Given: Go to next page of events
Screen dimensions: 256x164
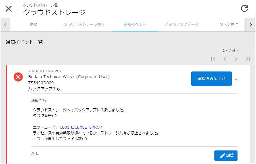Looking at the screenshot, I should click(x=236, y=59).
